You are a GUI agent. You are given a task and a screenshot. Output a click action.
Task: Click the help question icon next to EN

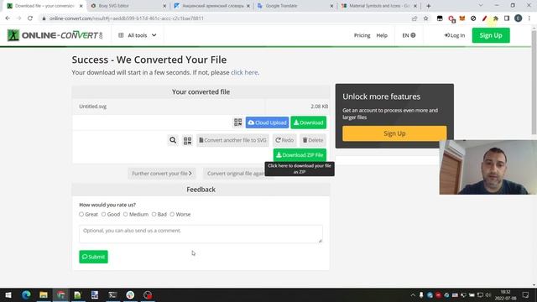coord(413,35)
